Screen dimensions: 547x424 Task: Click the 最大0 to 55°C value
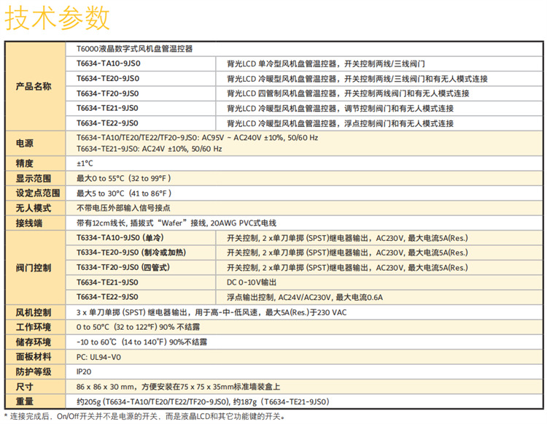(124, 178)
